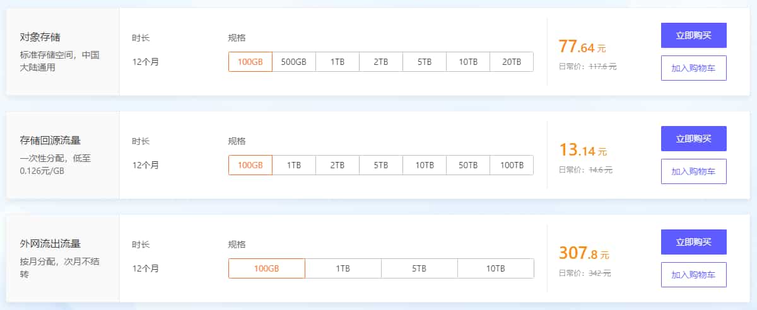Click the 77.64 元 price
Image resolution: width=757 pixels, height=310 pixels.
click(582, 47)
